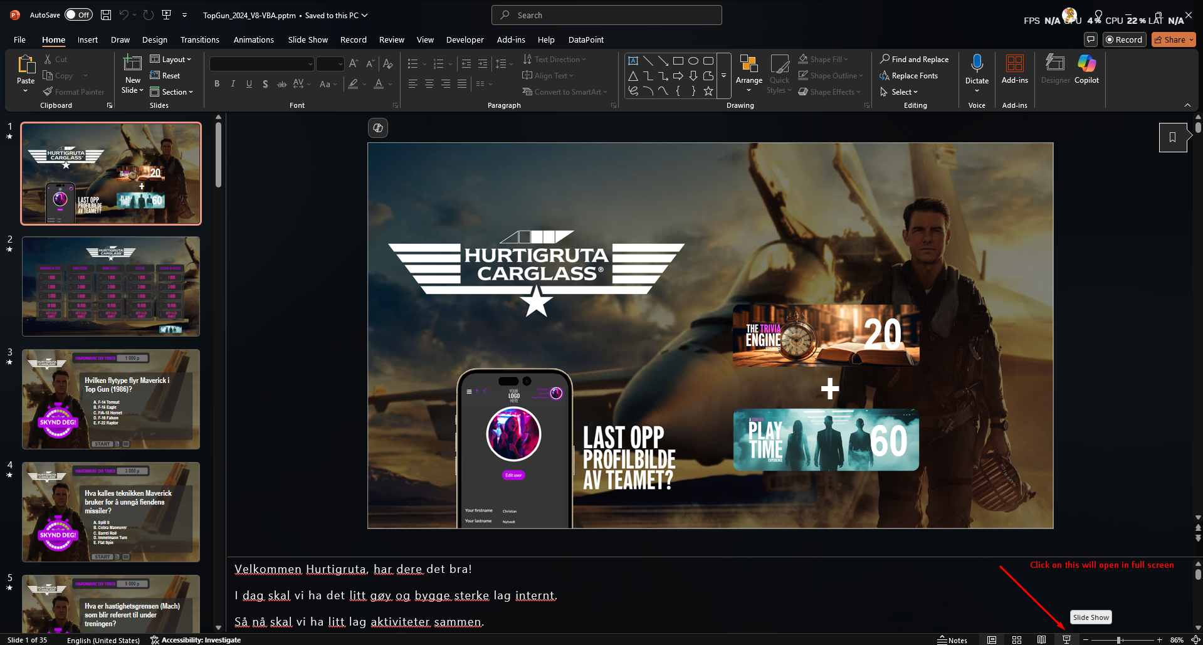Increase list indent level icon
The image size is (1203, 645).
click(482, 64)
